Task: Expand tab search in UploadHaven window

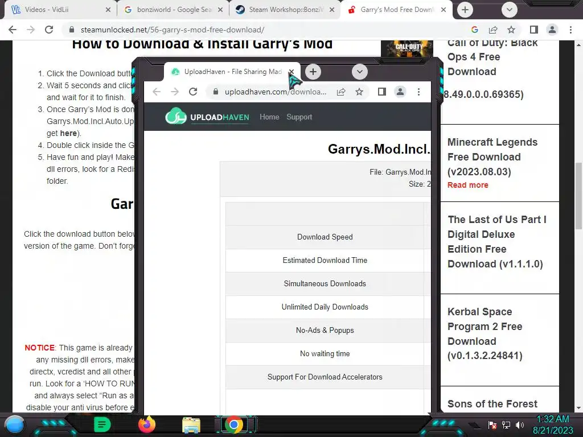Action: 360,72
